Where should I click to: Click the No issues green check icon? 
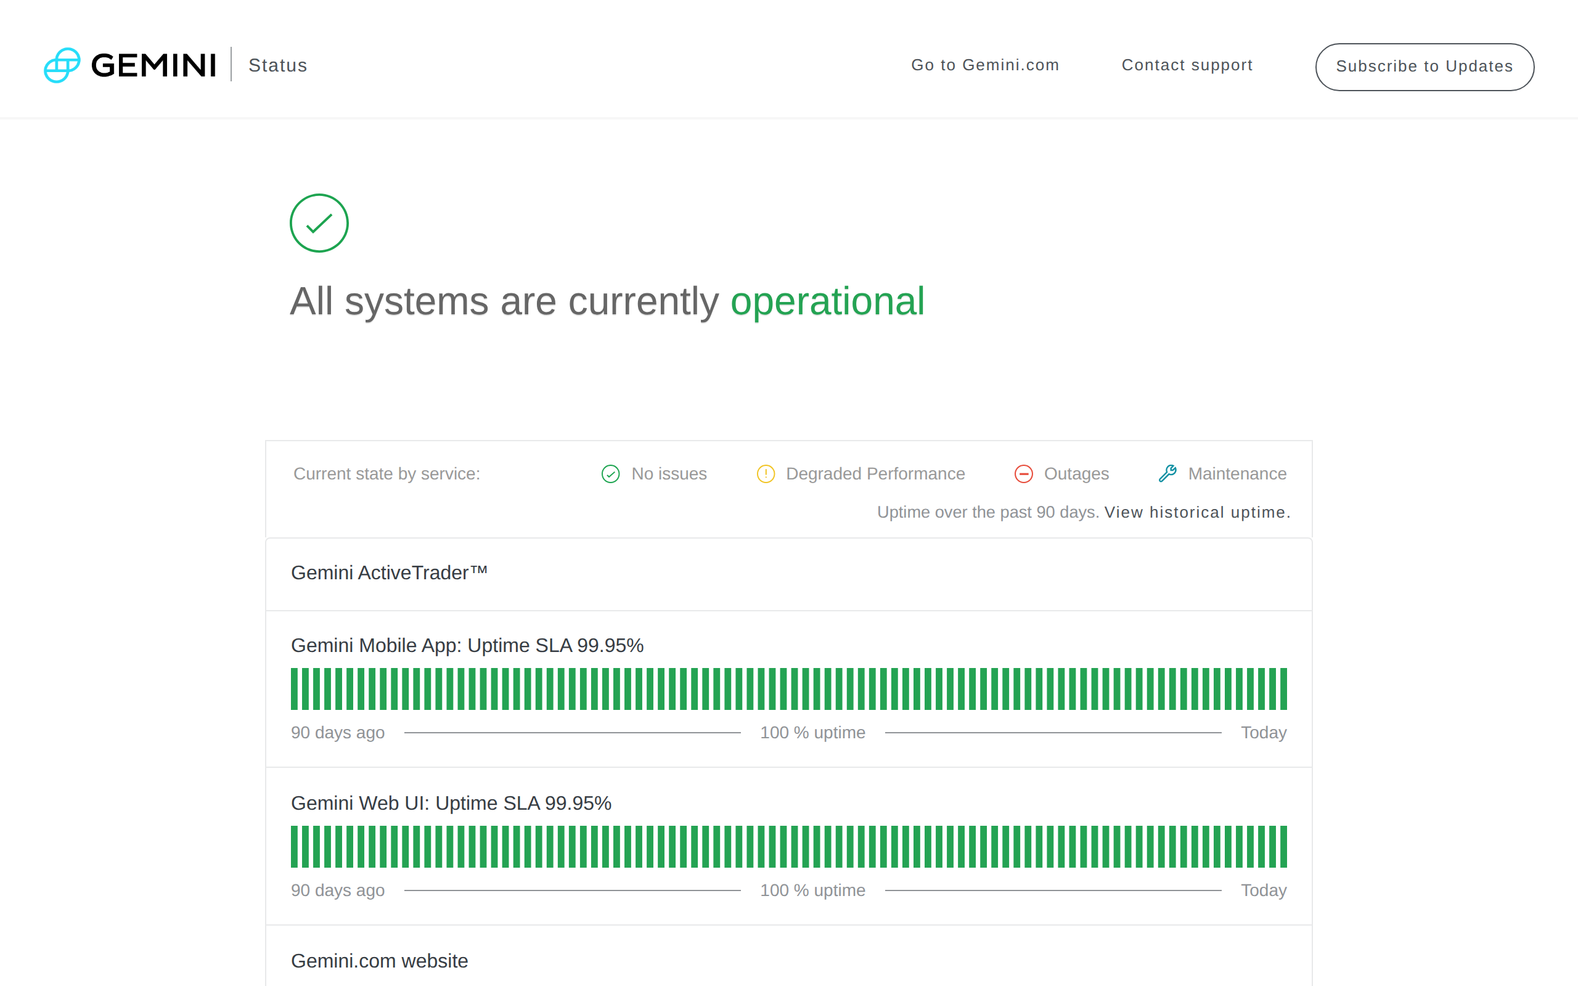(x=610, y=474)
